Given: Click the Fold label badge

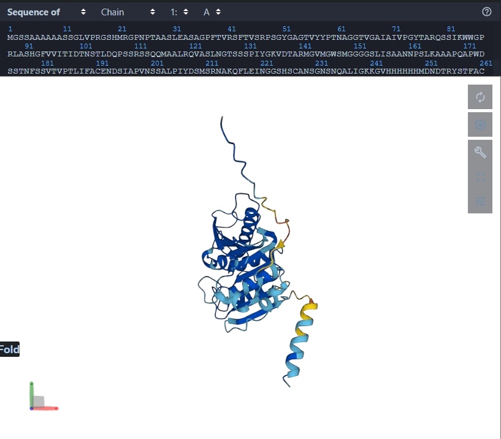Looking at the screenshot, I should 10,349.
